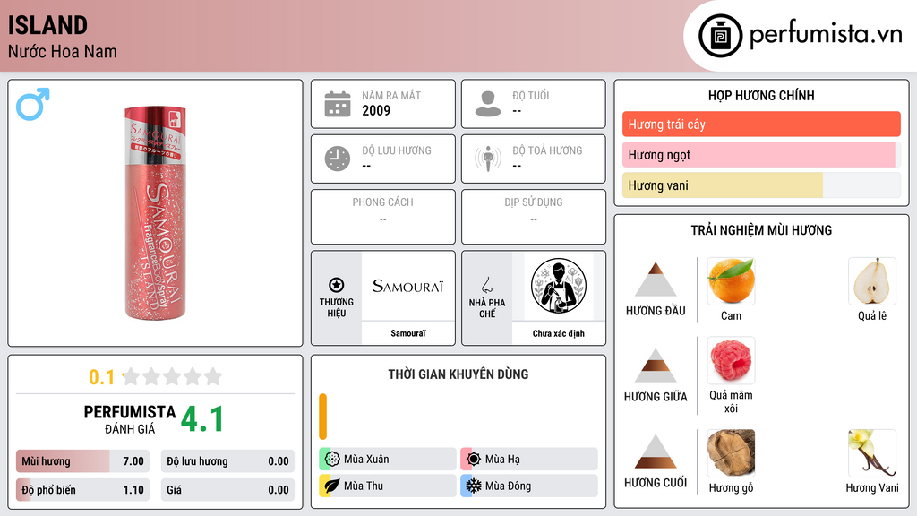
Task: Click the Giá 0.00 rating bar
Action: click(227, 490)
